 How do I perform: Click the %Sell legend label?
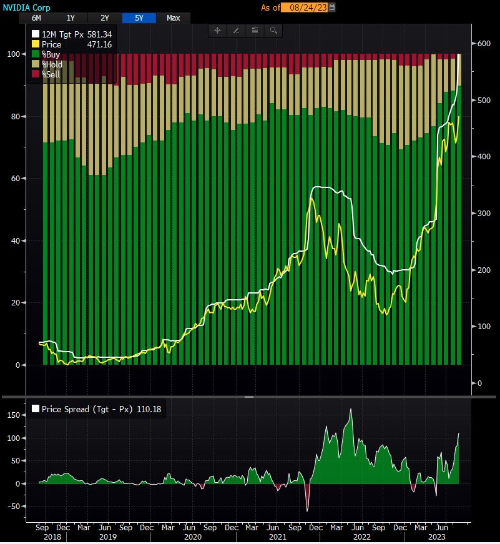coord(51,74)
